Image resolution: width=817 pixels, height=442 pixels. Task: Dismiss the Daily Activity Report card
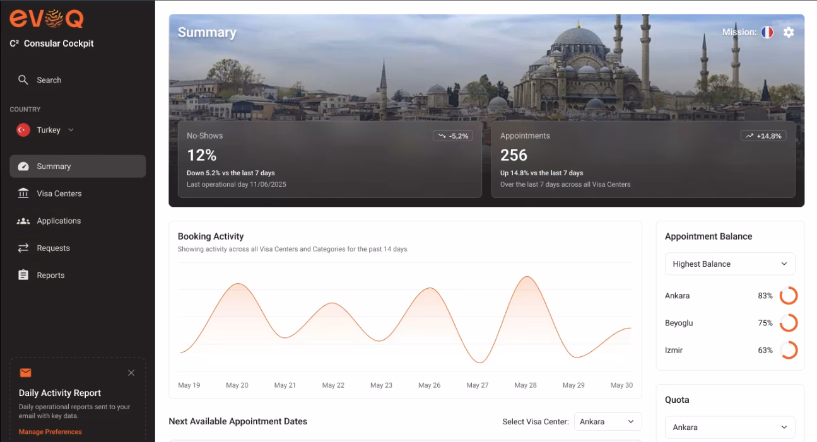pyautogui.click(x=131, y=373)
